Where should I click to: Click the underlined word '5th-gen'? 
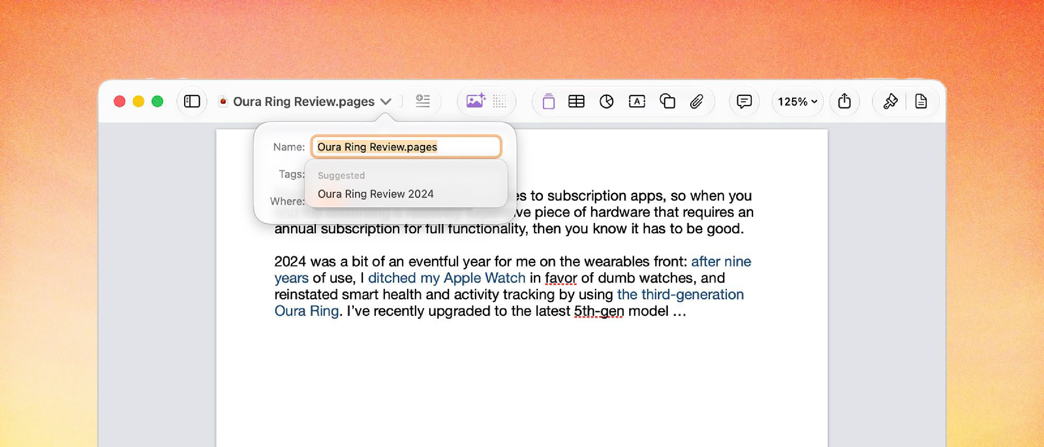(x=598, y=311)
